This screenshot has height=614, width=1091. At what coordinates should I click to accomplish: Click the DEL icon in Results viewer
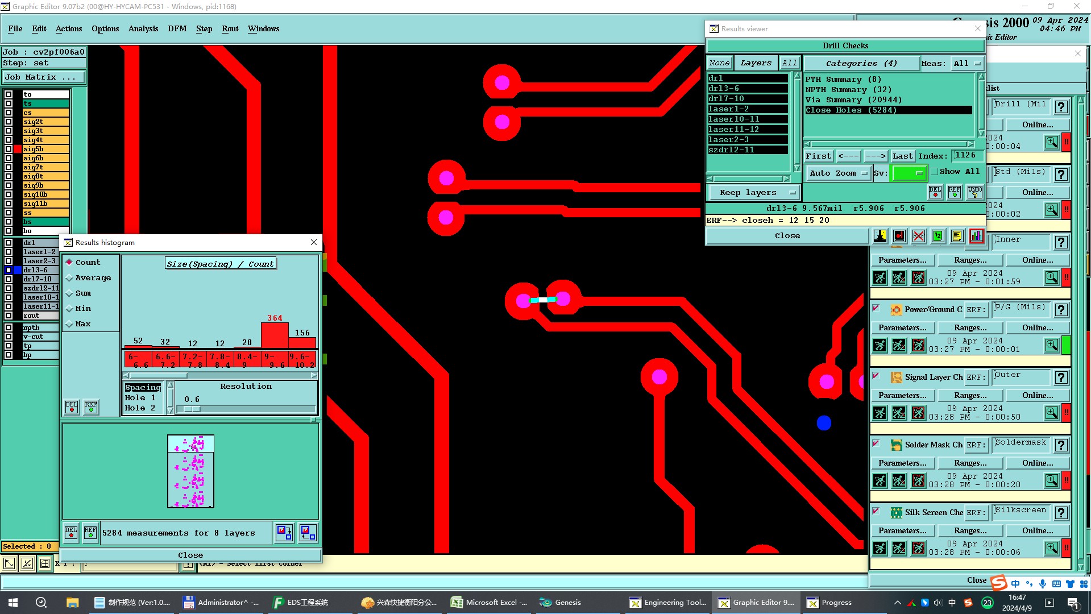tap(935, 192)
